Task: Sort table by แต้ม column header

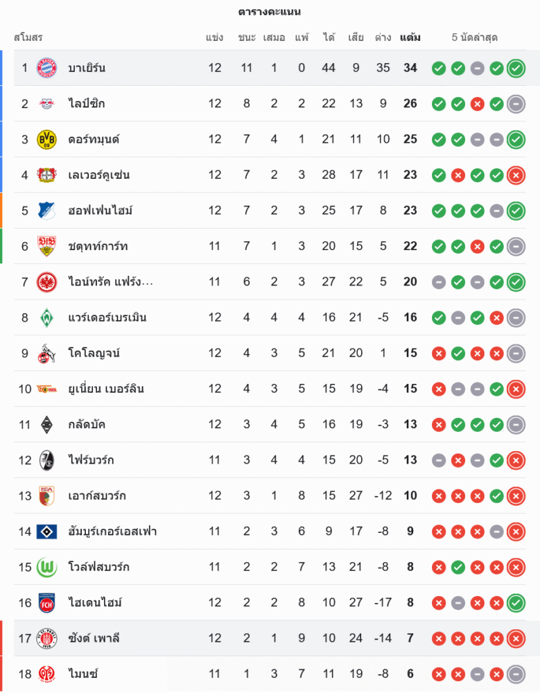Action: [410, 37]
